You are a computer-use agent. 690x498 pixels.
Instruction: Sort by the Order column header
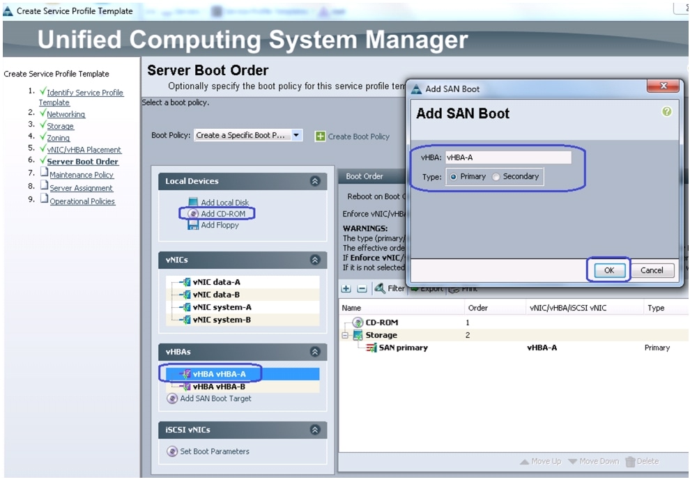(x=495, y=308)
